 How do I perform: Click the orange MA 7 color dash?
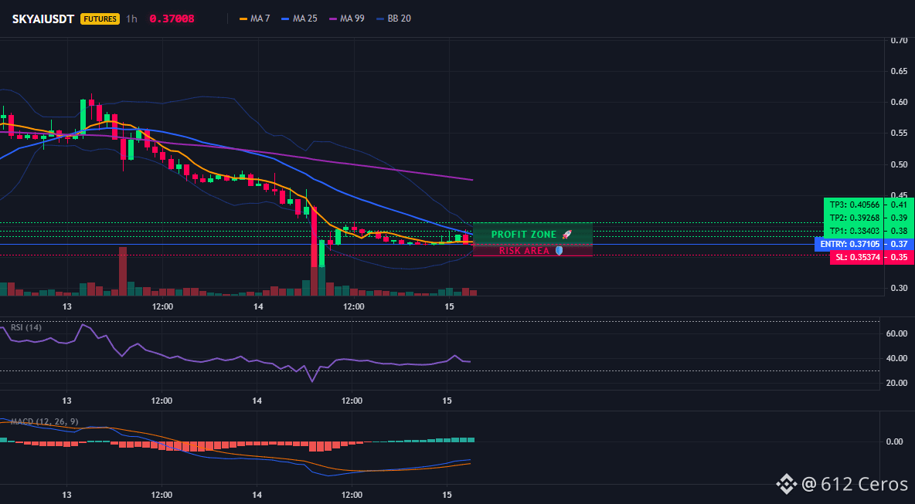point(243,19)
